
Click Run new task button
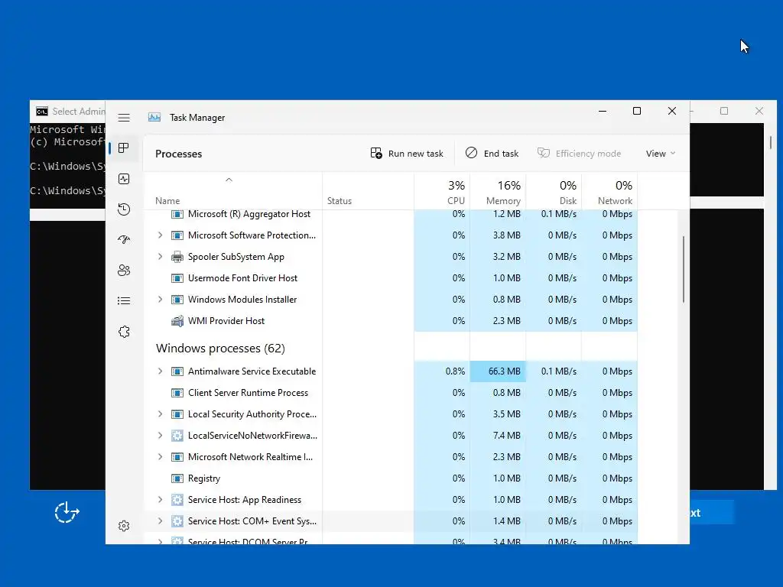coord(407,153)
